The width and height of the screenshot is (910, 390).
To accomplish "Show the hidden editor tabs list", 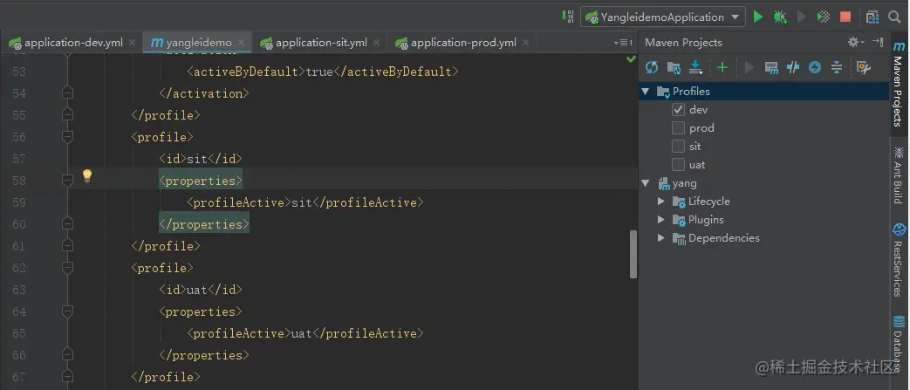I will coord(623,43).
